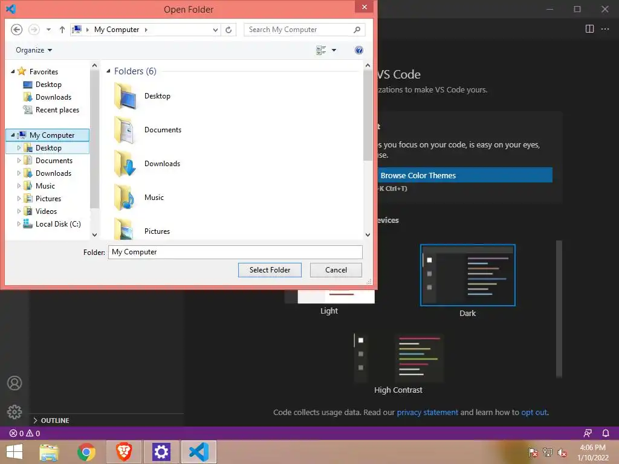Screen dimensions: 619x464
Task: Expand Music node in navigation tree
Action: 19,186
